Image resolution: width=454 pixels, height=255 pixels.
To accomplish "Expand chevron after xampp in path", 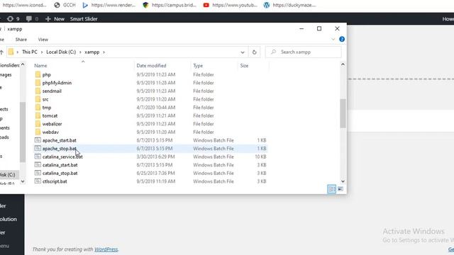I will pos(104,52).
